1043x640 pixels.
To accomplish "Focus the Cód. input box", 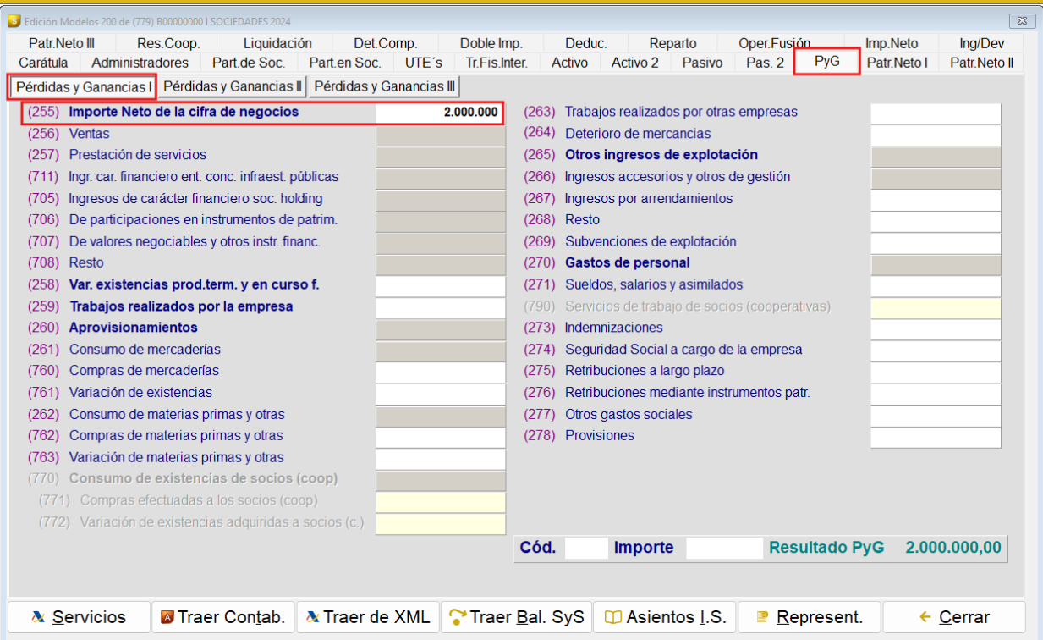I will (x=586, y=548).
